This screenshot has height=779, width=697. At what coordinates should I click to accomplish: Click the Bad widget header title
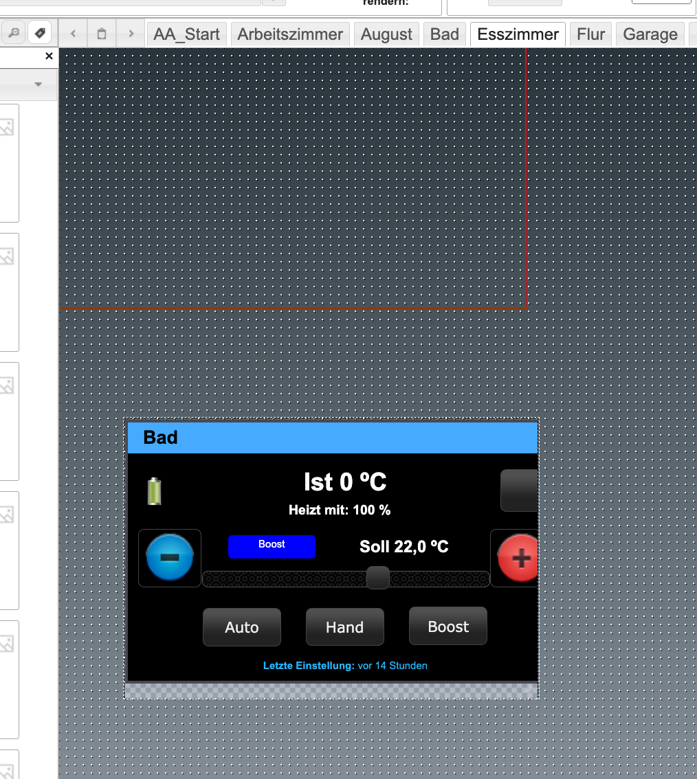160,438
